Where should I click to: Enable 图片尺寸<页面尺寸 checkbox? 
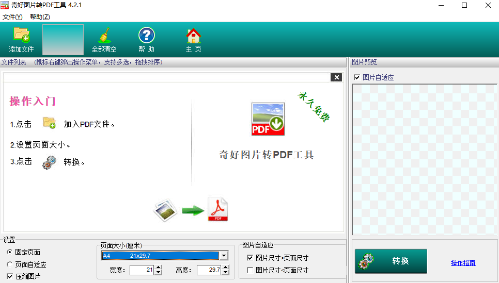click(251, 270)
